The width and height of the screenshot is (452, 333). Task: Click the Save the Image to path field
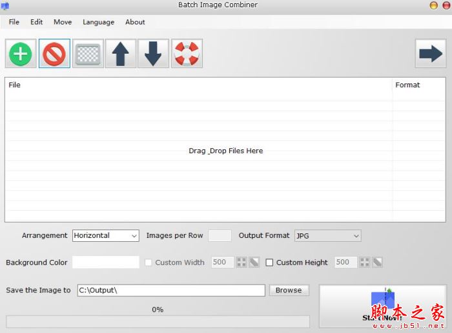coord(171,290)
